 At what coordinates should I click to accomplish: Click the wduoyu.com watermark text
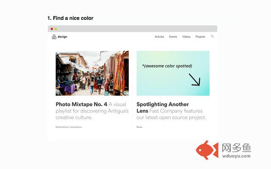(236, 155)
